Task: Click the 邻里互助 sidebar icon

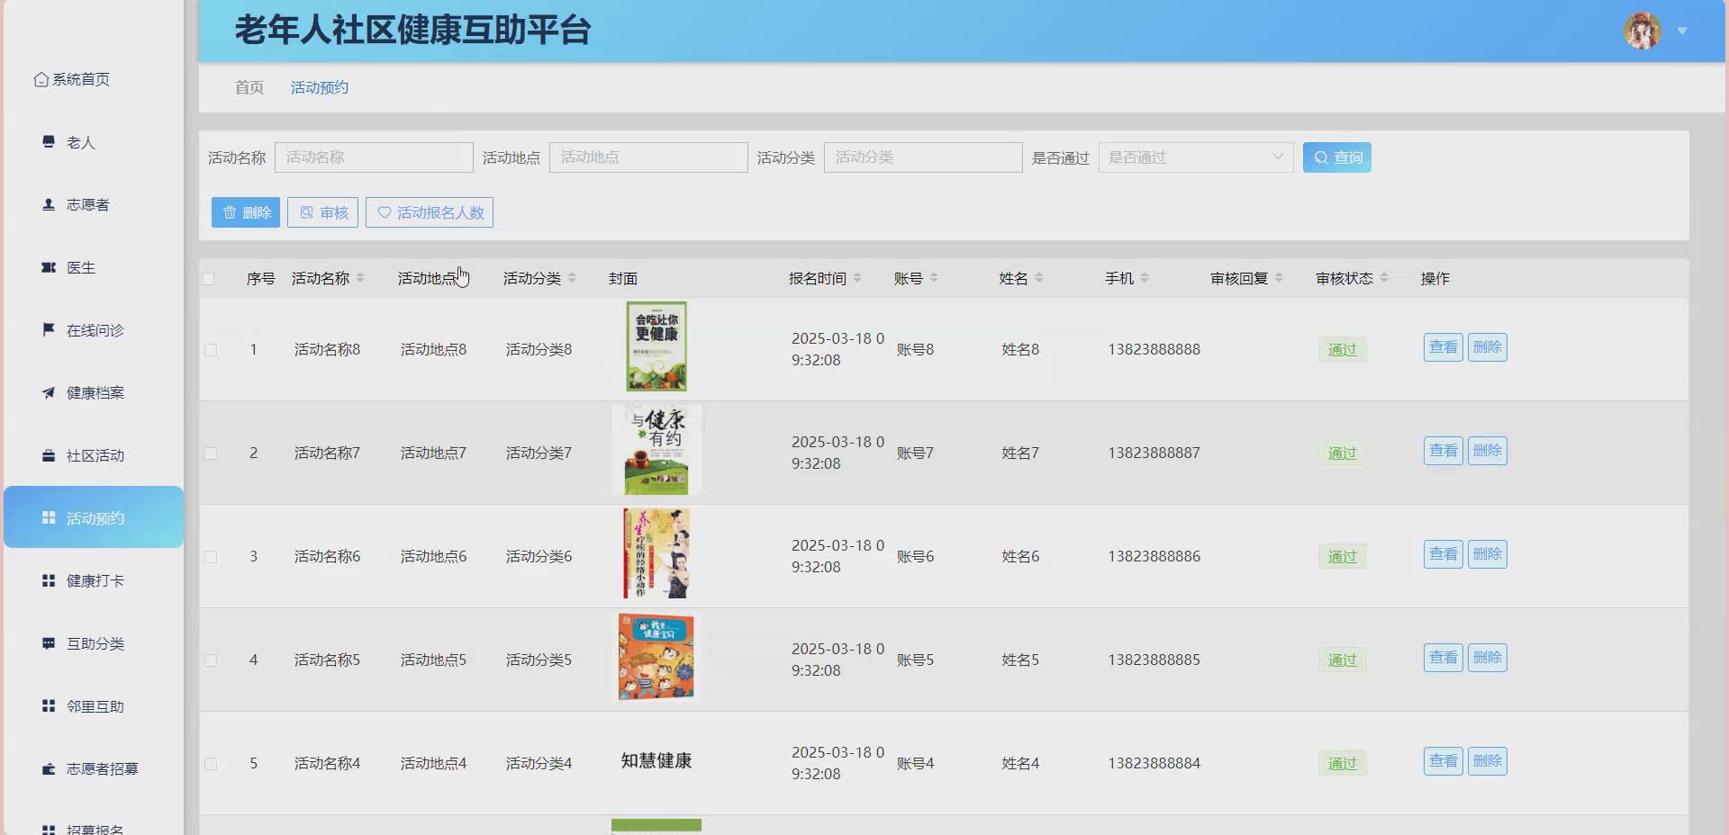Action: [49, 705]
